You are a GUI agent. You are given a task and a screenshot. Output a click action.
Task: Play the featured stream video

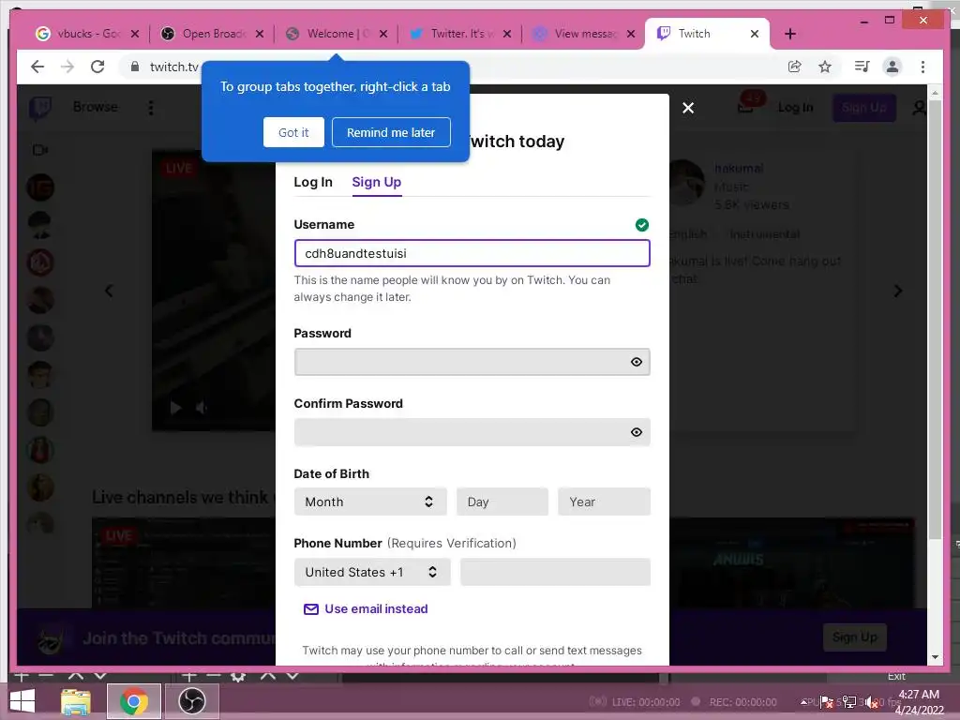click(175, 408)
